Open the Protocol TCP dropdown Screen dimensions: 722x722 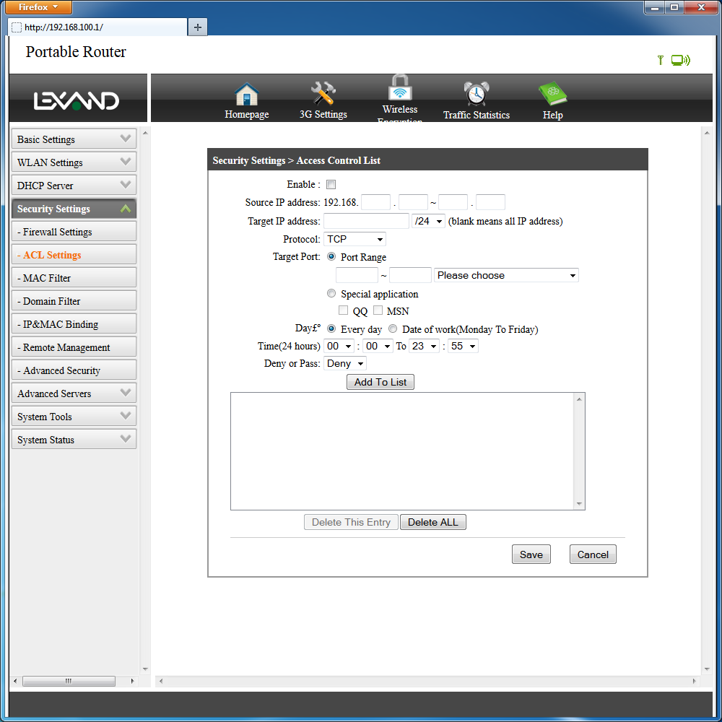[x=355, y=239]
